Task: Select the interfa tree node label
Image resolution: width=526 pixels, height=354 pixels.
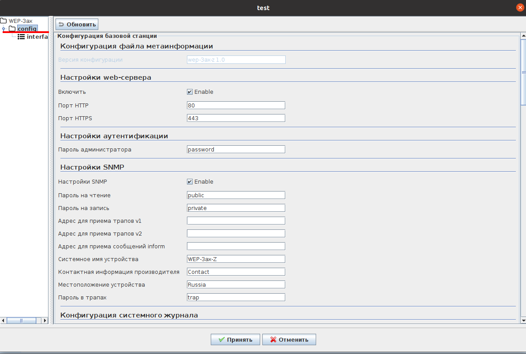Action: click(37, 37)
